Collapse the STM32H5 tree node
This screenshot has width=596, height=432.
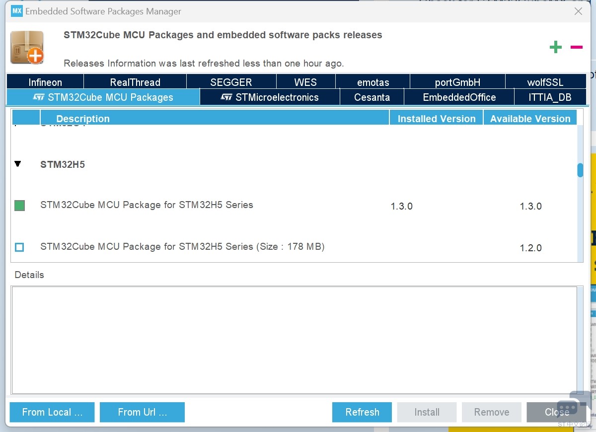coord(18,163)
